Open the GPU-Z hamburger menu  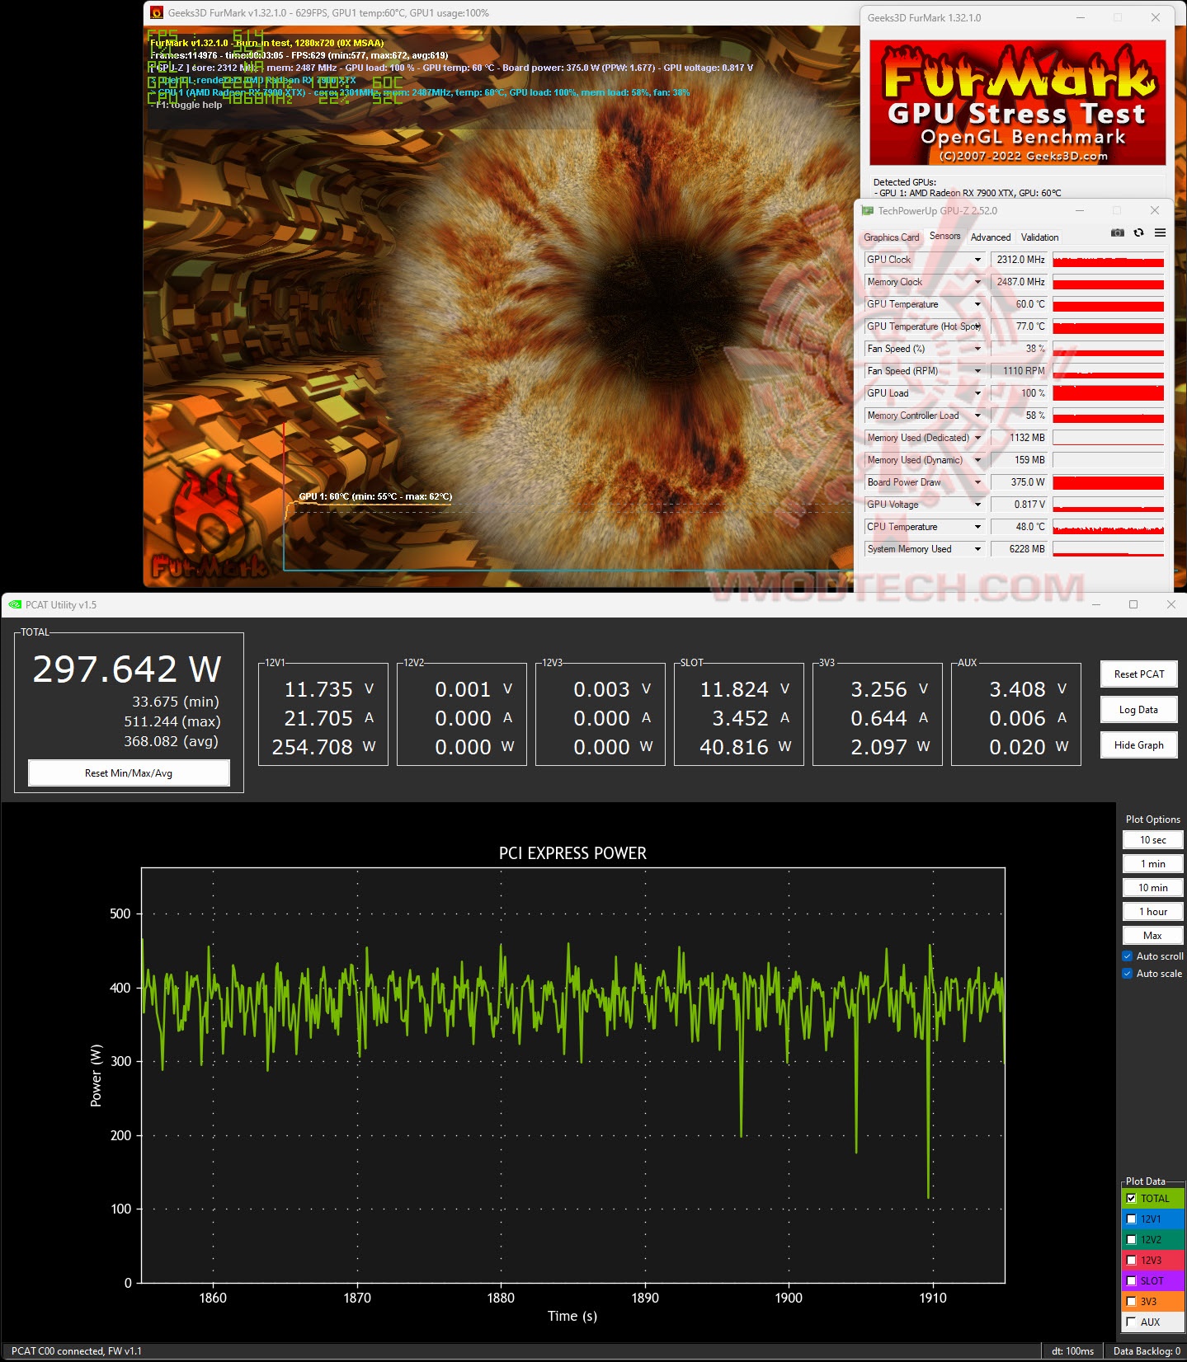point(1160,233)
